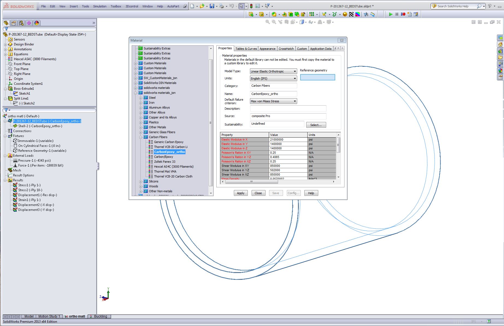The image size is (504, 326).
Task: Click the Hexcel AS4C material icon in FeatureManager
Action: (x=10, y=59)
